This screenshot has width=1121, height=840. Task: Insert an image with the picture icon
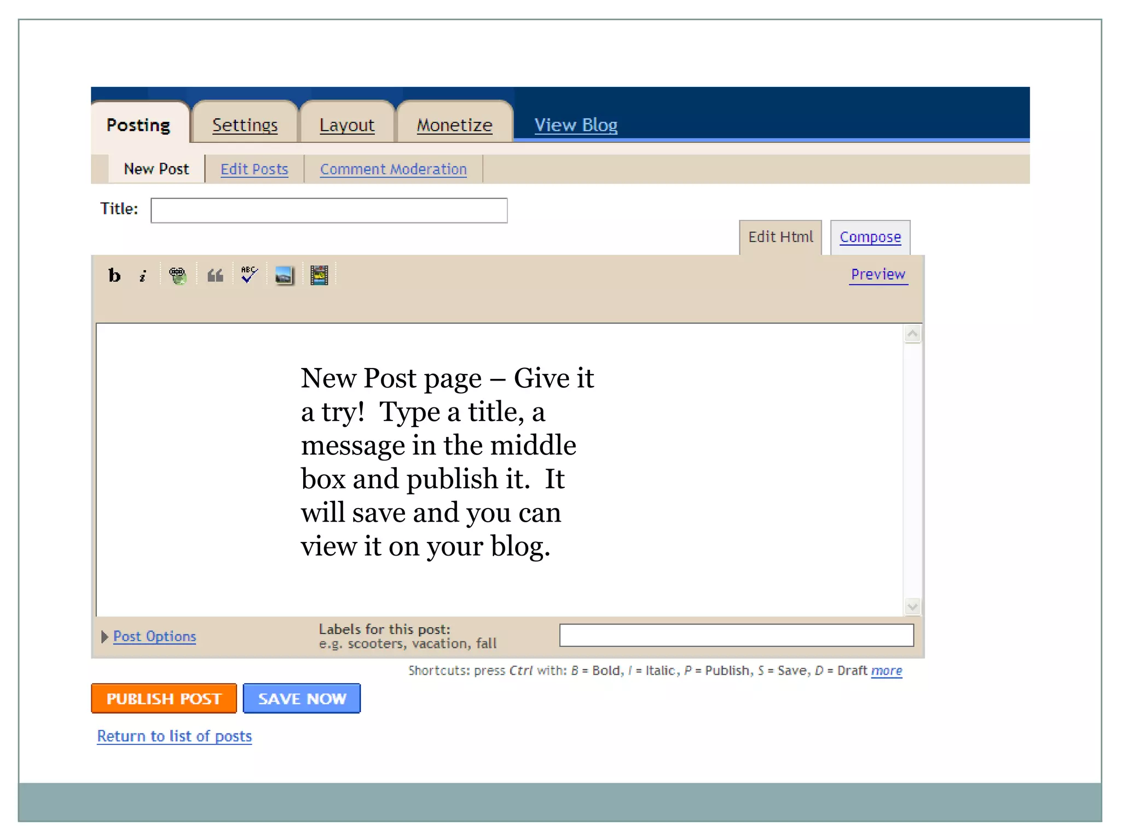tap(284, 275)
